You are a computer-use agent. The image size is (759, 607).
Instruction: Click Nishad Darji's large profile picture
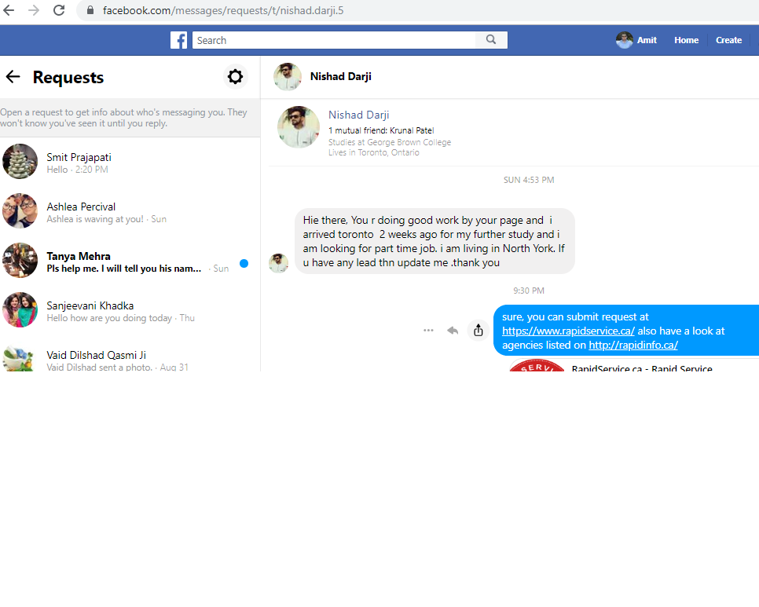(298, 127)
